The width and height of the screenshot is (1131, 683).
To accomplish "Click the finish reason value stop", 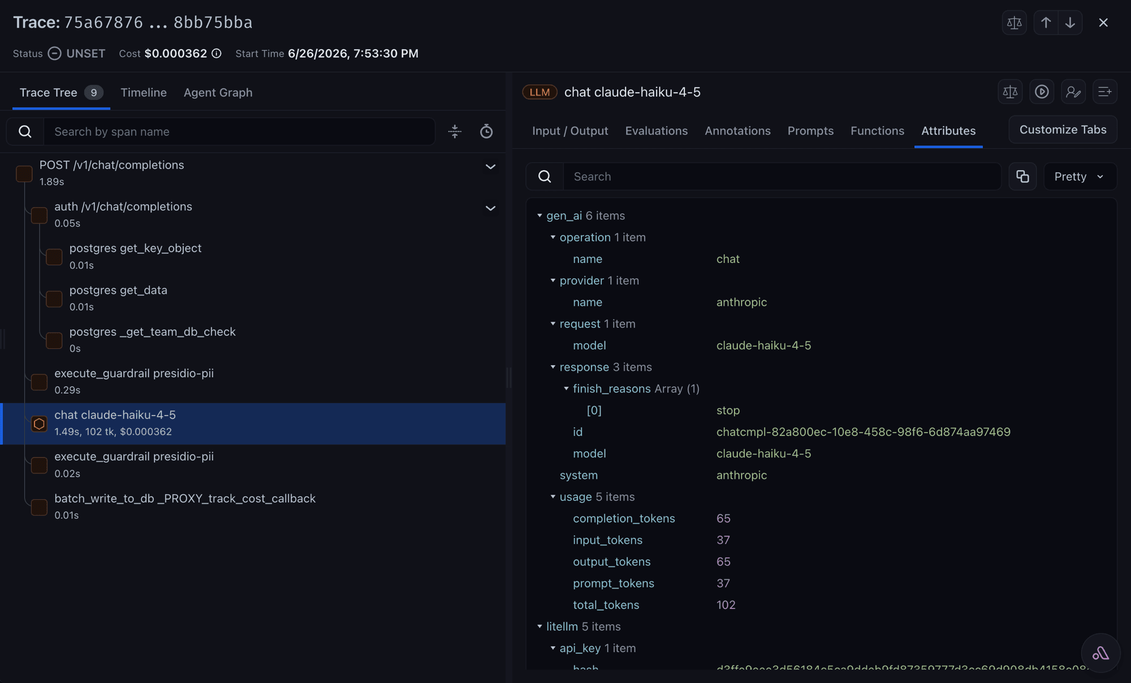I will coord(728,410).
